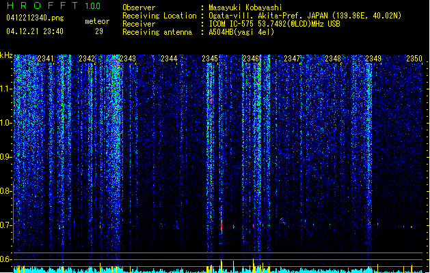Click the 2344 time marker
The height and width of the screenshot is (273, 430).
pyautogui.click(x=169, y=59)
